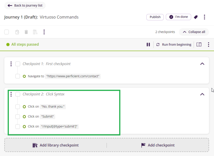Open the toolbar three-dot more menu

pyautogui.click(x=44, y=32)
